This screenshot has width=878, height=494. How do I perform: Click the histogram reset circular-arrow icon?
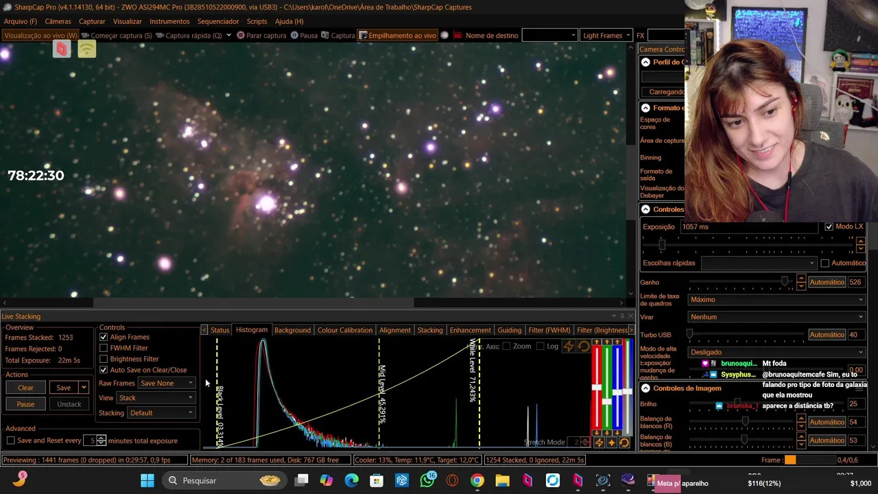coord(584,346)
